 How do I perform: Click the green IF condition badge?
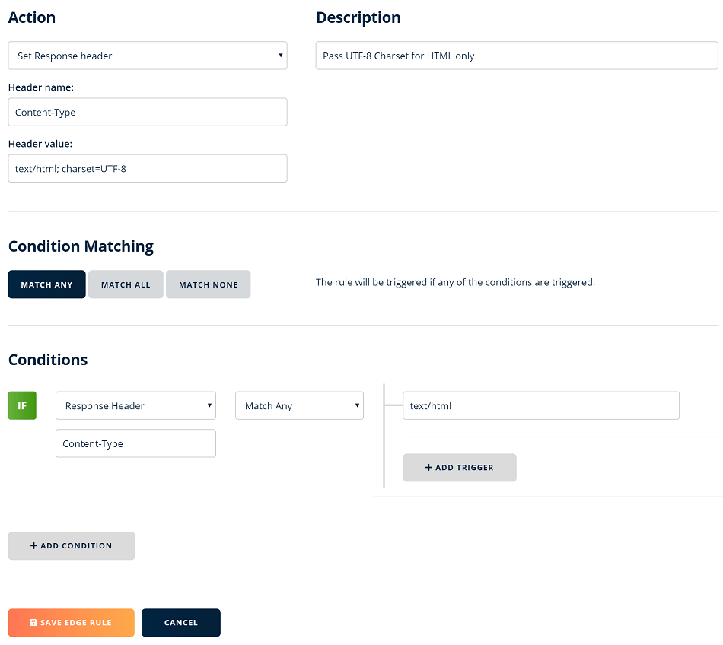coord(22,405)
